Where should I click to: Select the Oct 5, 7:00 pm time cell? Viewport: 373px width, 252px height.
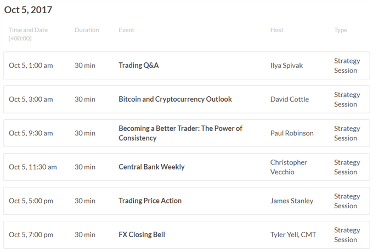tap(31, 235)
